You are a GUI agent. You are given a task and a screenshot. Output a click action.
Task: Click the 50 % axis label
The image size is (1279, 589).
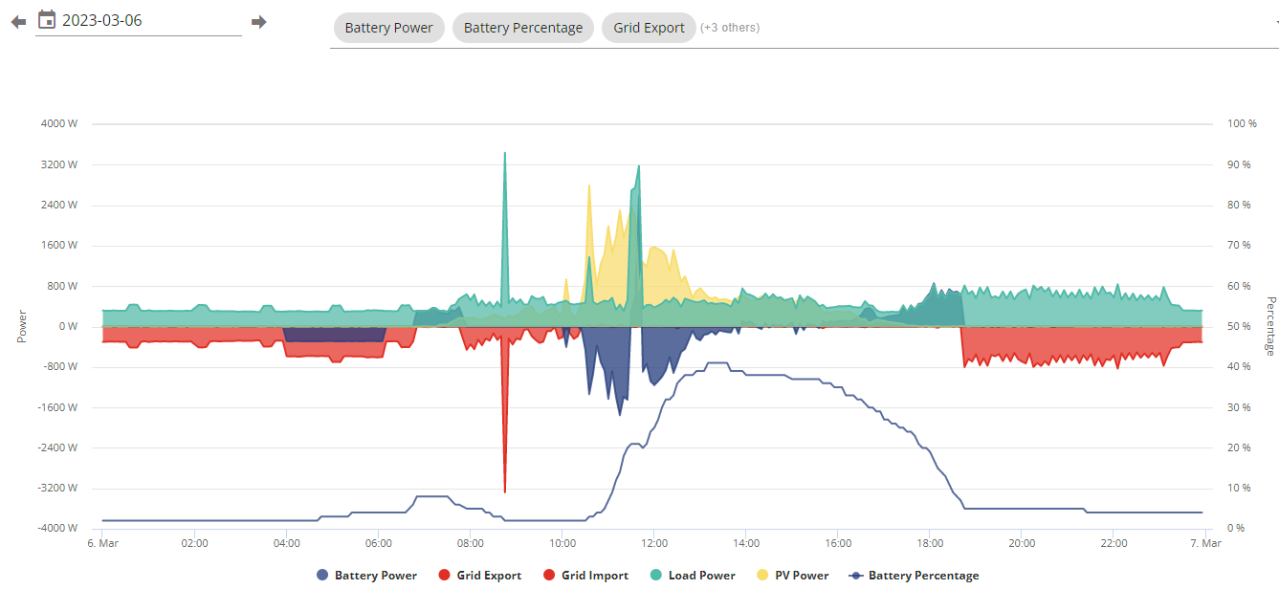1240,326
